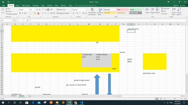Add a new sheet with plus button
The height and width of the screenshot is (105, 188).
click(30, 96)
